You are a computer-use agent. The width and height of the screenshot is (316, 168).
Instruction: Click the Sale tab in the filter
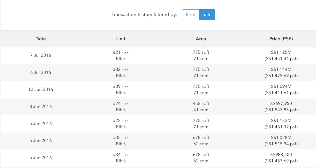click(x=207, y=14)
